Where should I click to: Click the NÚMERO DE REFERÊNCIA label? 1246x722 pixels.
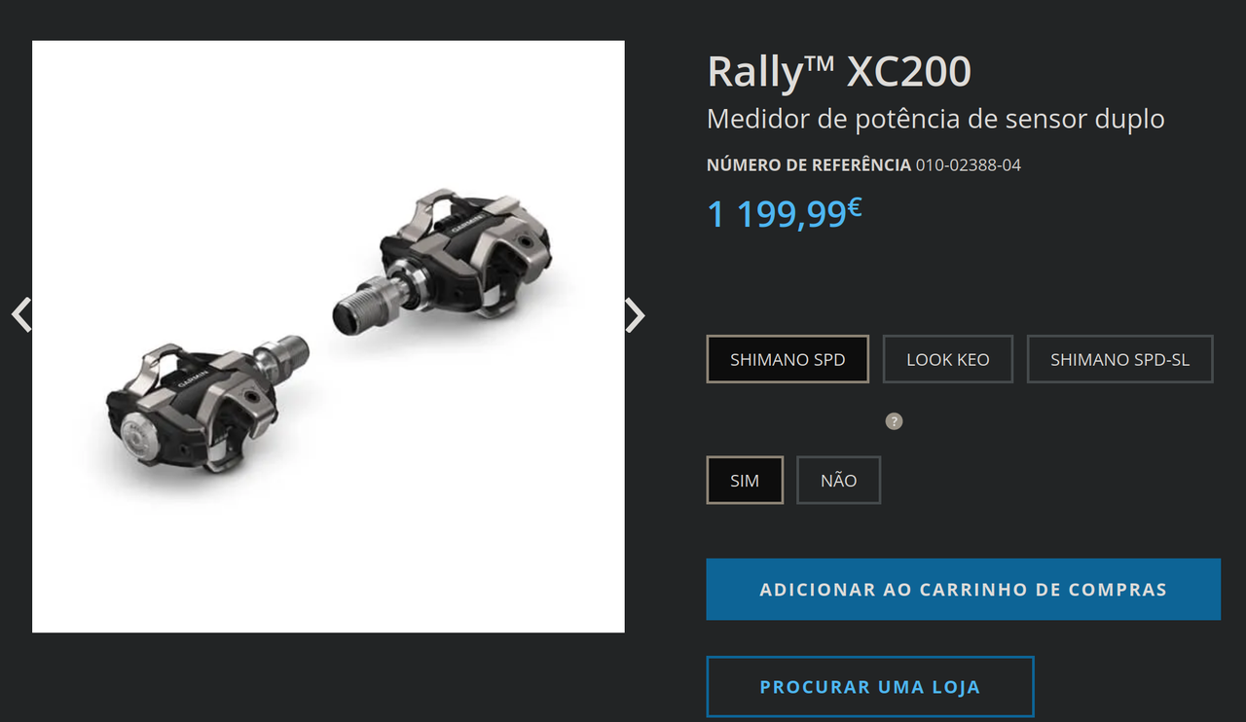(809, 165)
